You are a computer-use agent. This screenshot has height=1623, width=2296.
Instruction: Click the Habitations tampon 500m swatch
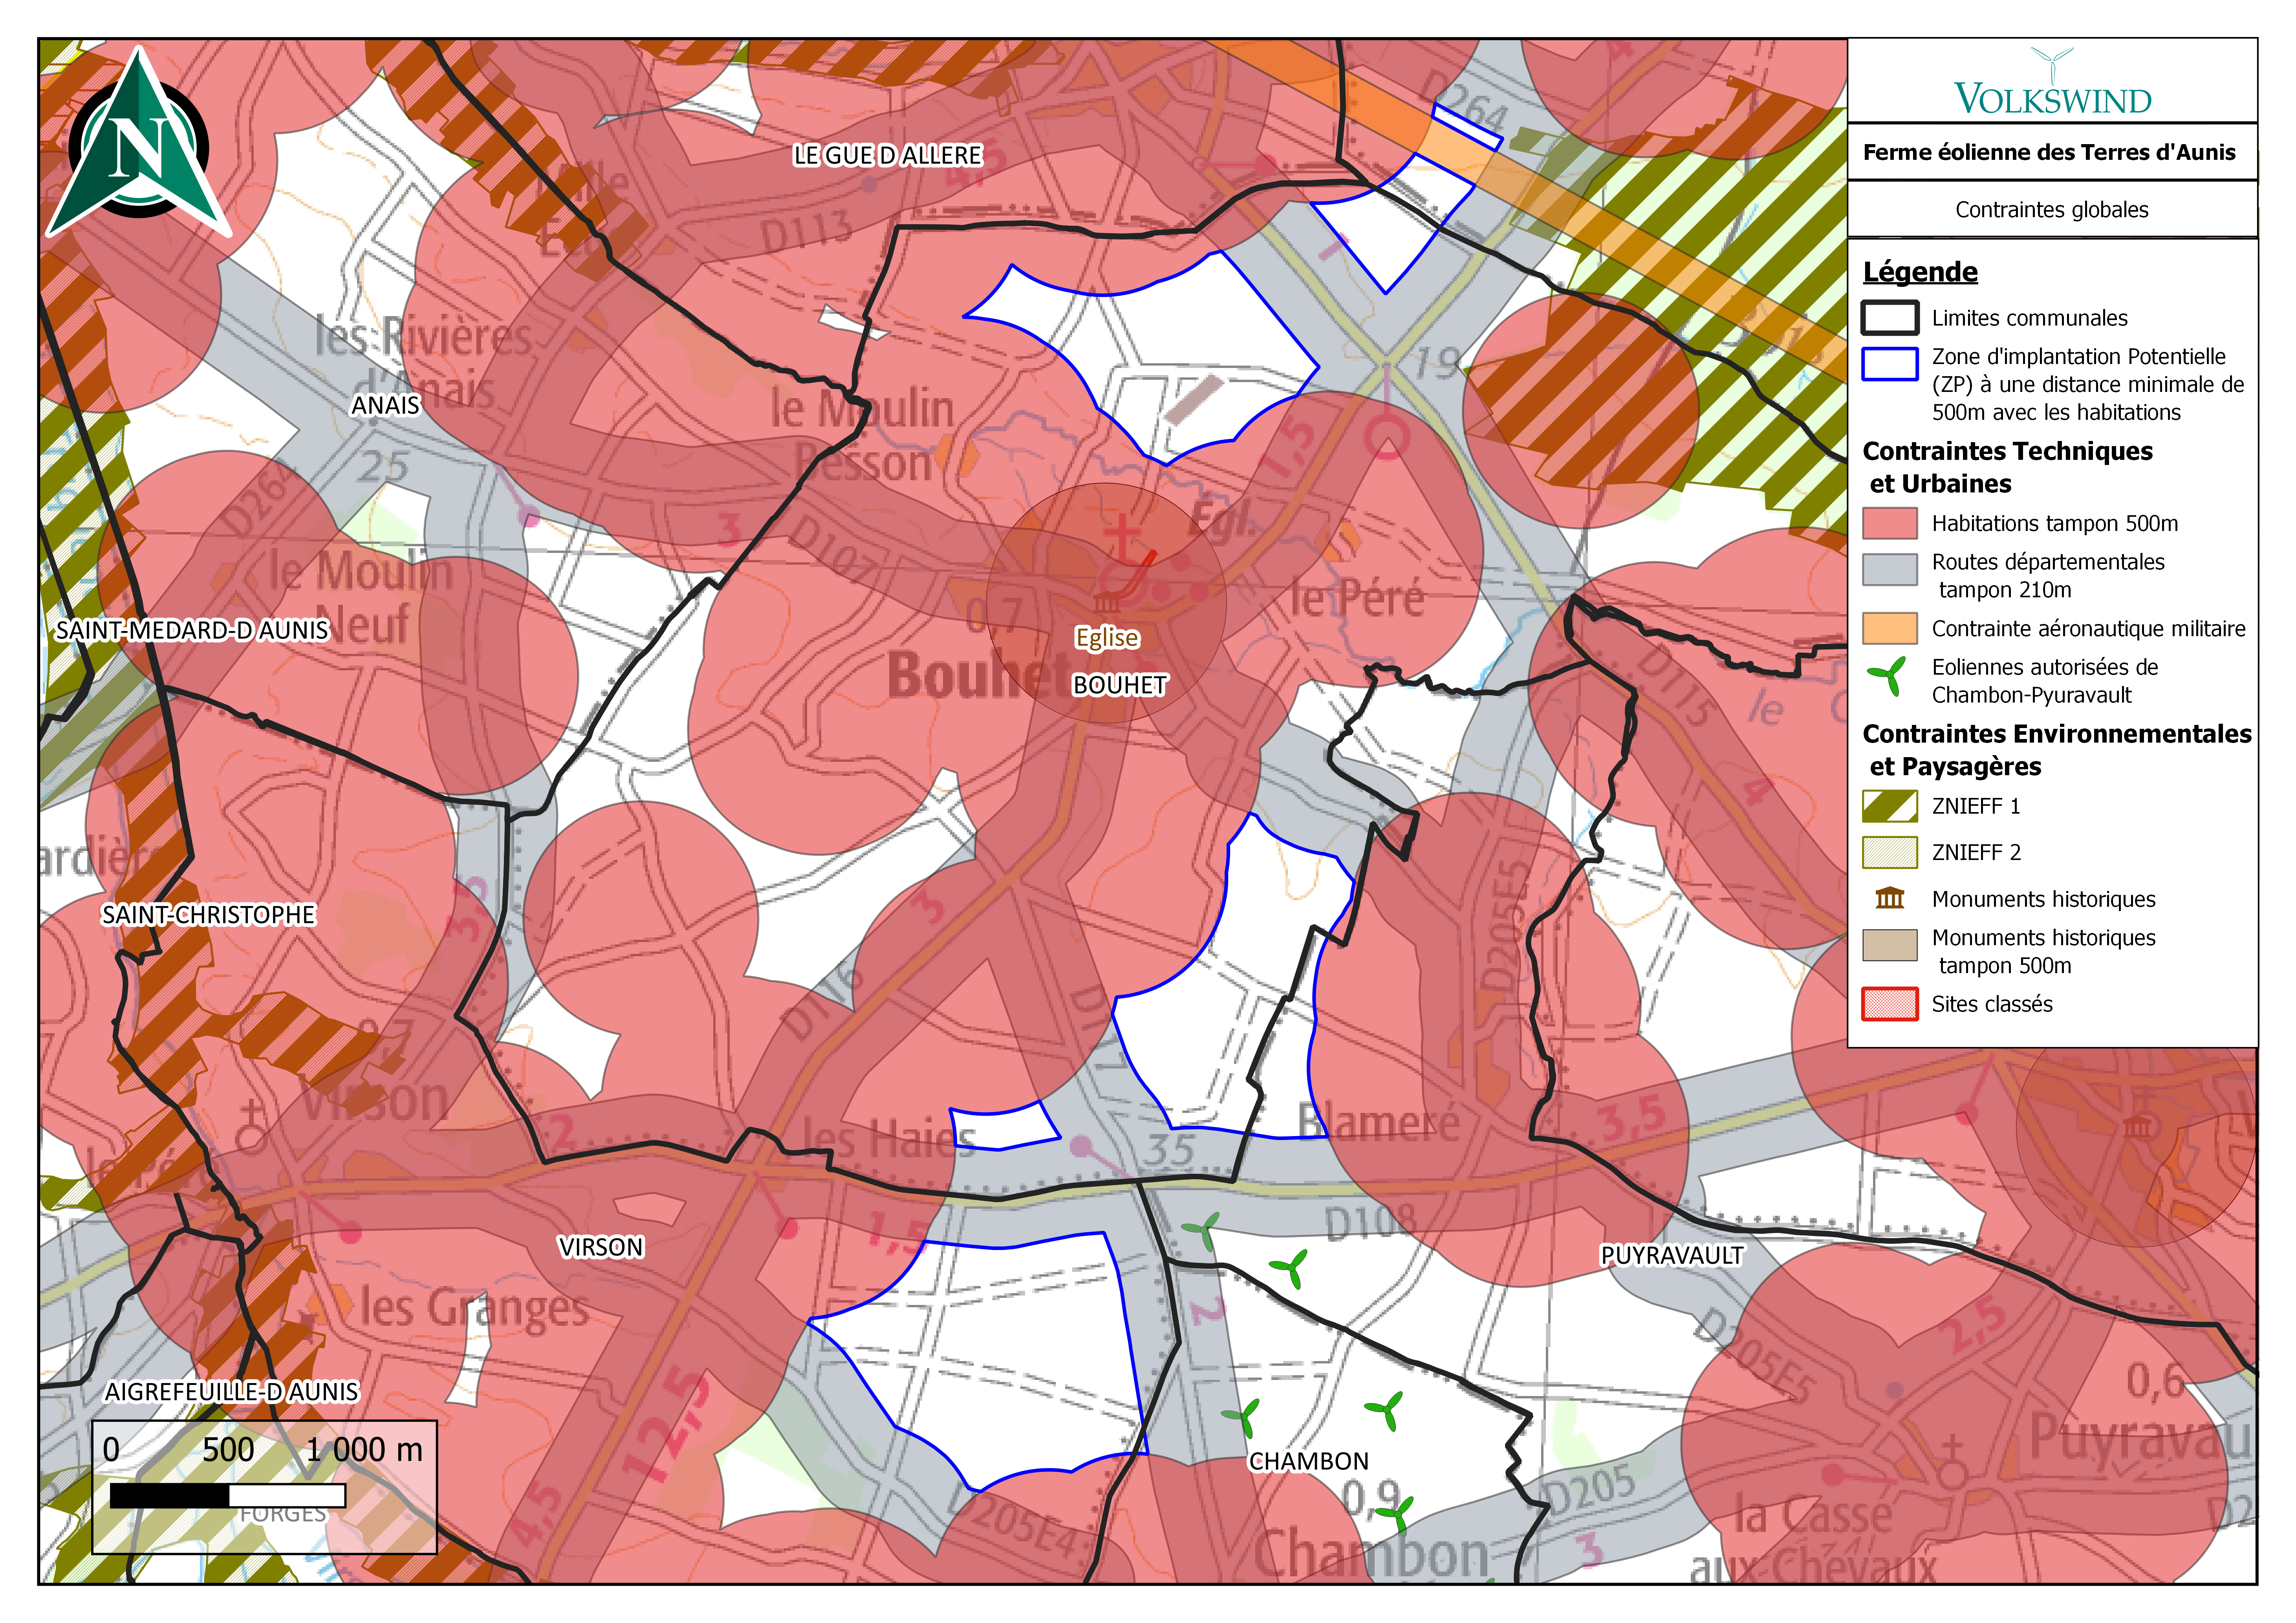tap(1889, 523)
